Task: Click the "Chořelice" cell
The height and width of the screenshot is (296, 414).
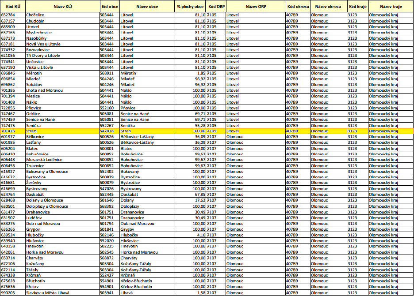Action: (x=62, y=15)
